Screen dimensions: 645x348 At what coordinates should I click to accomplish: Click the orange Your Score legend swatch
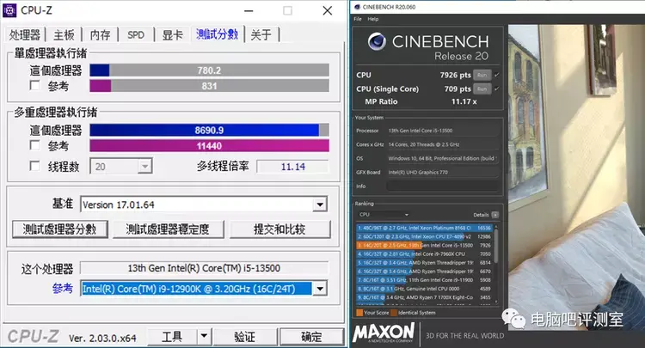tap(359, 313)
